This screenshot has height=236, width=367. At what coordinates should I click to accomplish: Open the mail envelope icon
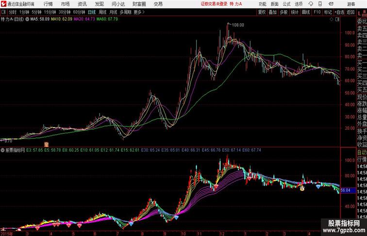pyautogui.click(x=331, y=4)
